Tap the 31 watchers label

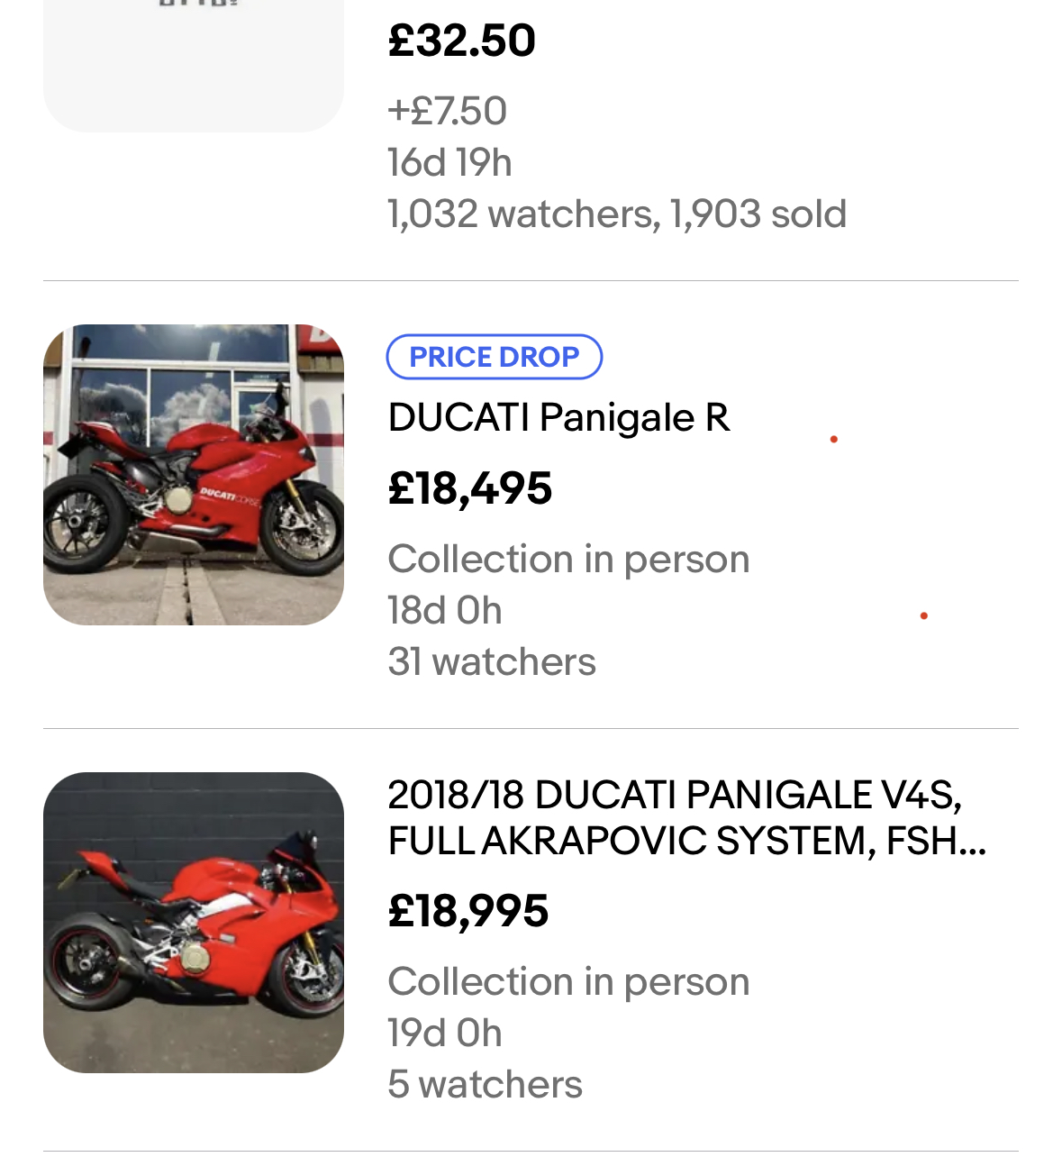point(491,662)
